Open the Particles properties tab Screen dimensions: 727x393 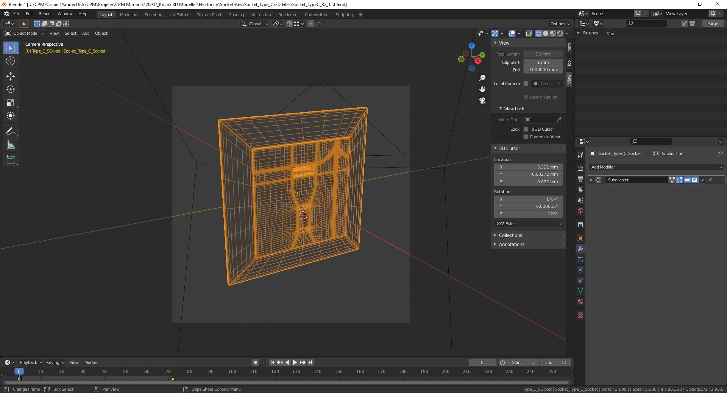pyautogui.click(x=580, y=259)
